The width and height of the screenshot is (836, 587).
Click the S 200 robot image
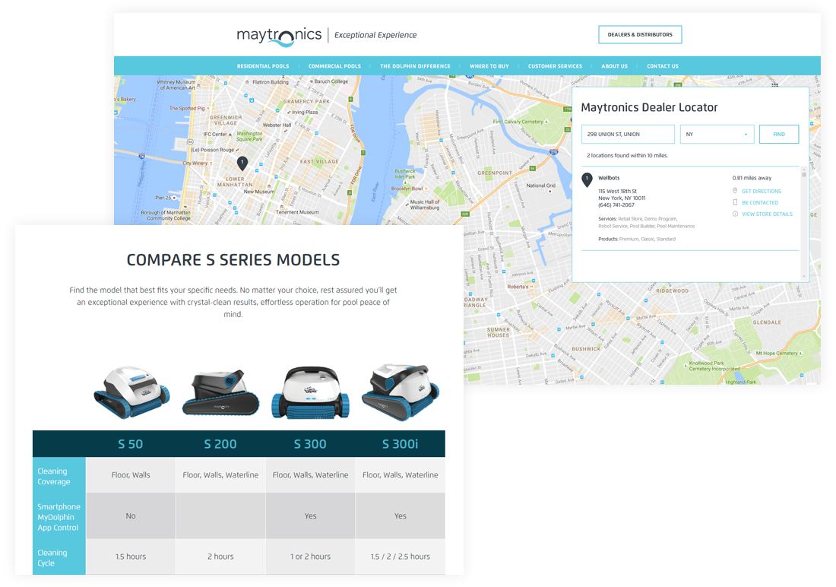[220, 393]
